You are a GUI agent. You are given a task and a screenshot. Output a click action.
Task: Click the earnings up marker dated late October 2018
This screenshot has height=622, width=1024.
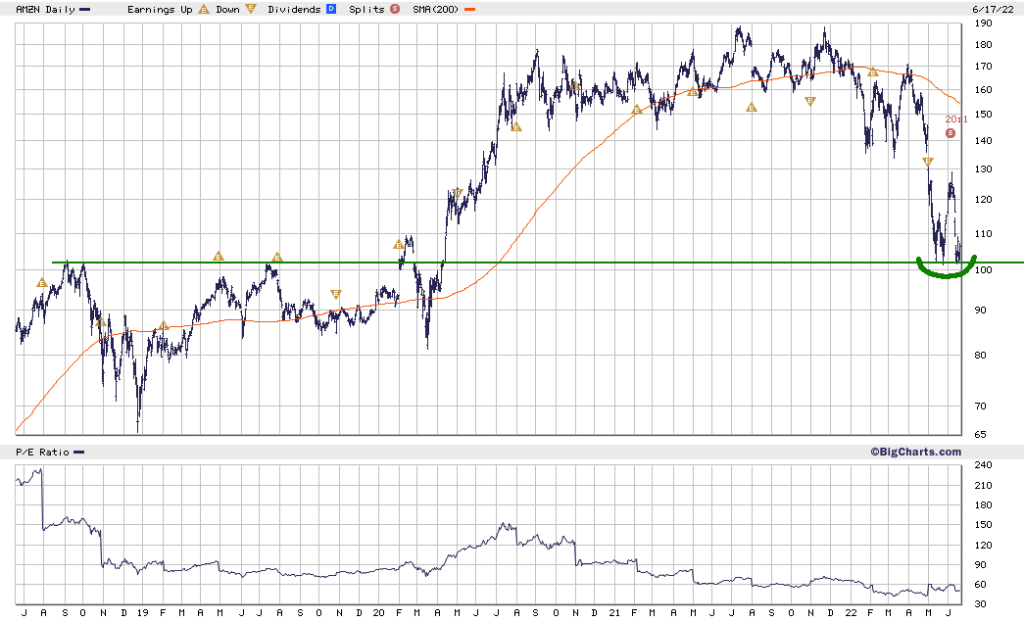pyautogui.click(x=101, y=322)
